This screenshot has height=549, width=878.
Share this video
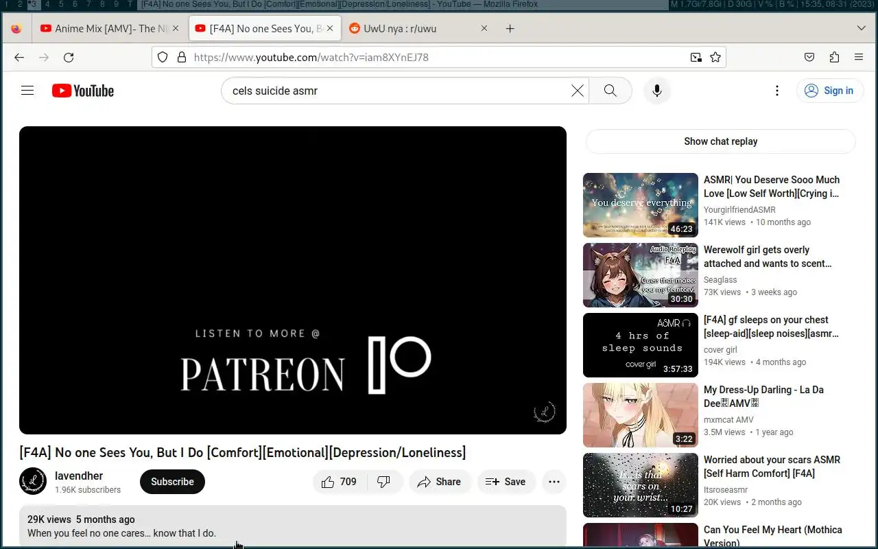click(440, 482)
